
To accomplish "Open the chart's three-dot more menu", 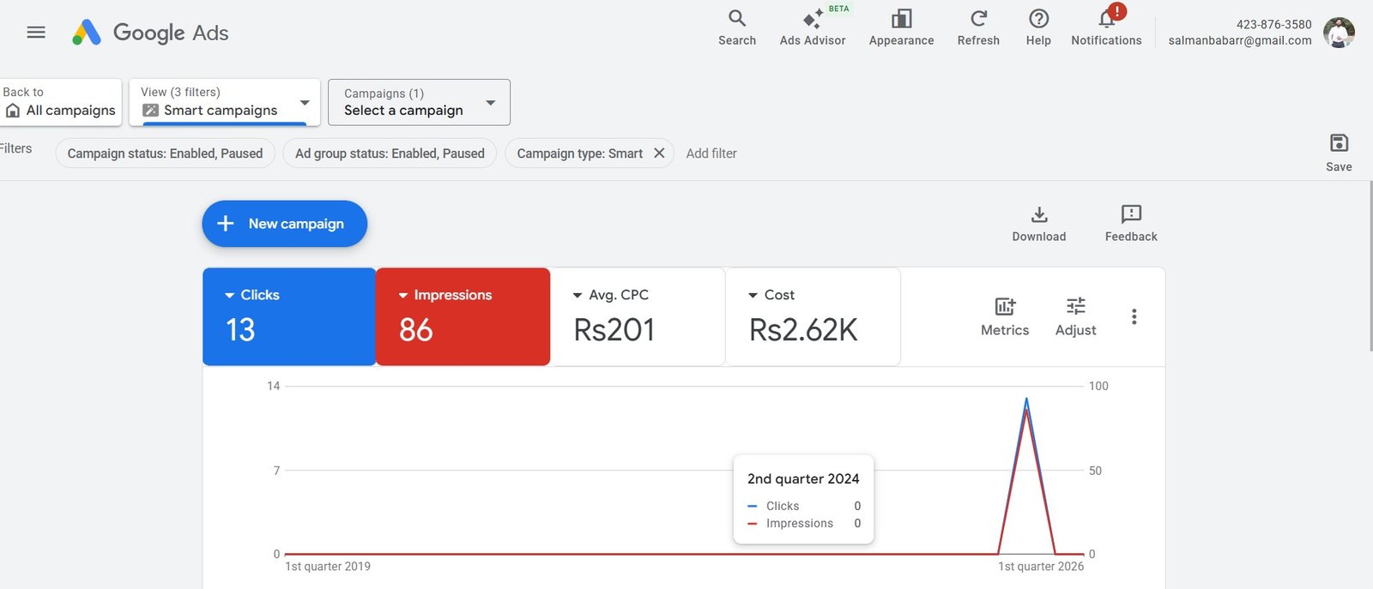I will tap(1134, 317).
